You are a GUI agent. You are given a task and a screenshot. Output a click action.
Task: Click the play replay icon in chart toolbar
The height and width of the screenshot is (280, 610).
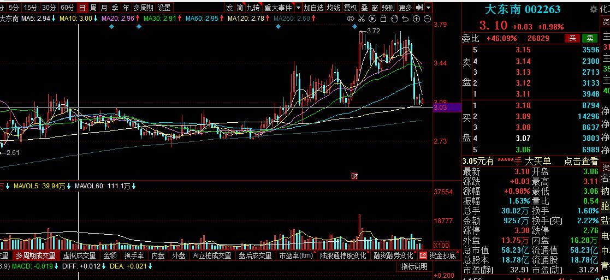pos(372,19)
